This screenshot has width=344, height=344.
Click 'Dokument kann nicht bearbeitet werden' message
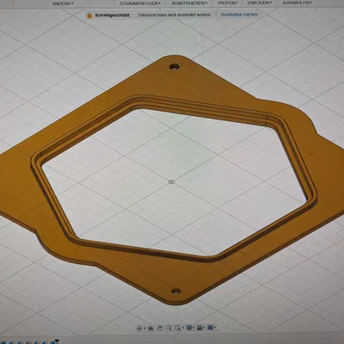(x=174, y=15)
